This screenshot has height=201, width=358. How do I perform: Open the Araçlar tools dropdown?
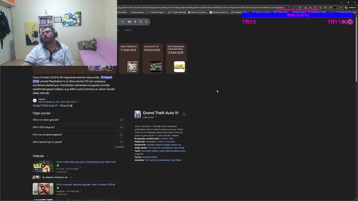pyautogui.click(x=129, y=30)
